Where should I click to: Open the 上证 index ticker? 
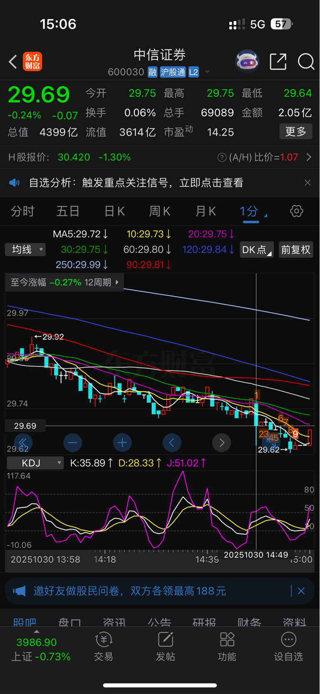coord(41,649)
